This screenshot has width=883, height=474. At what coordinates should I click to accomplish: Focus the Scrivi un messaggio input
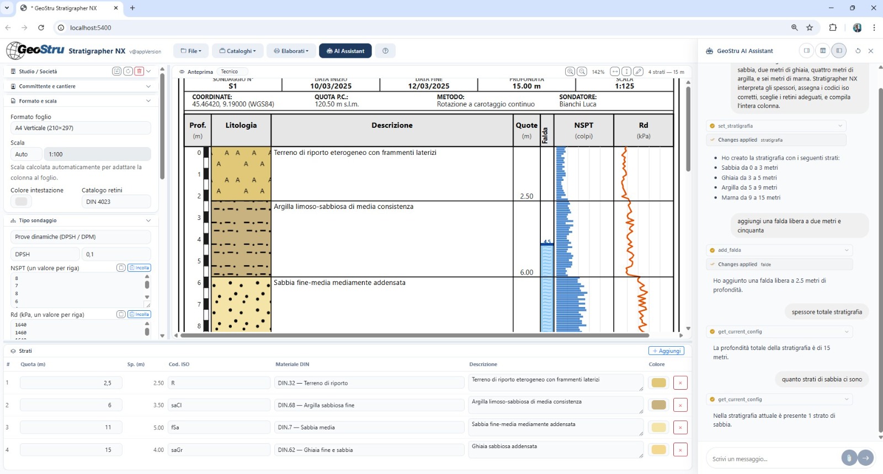[x=773, y=459]
